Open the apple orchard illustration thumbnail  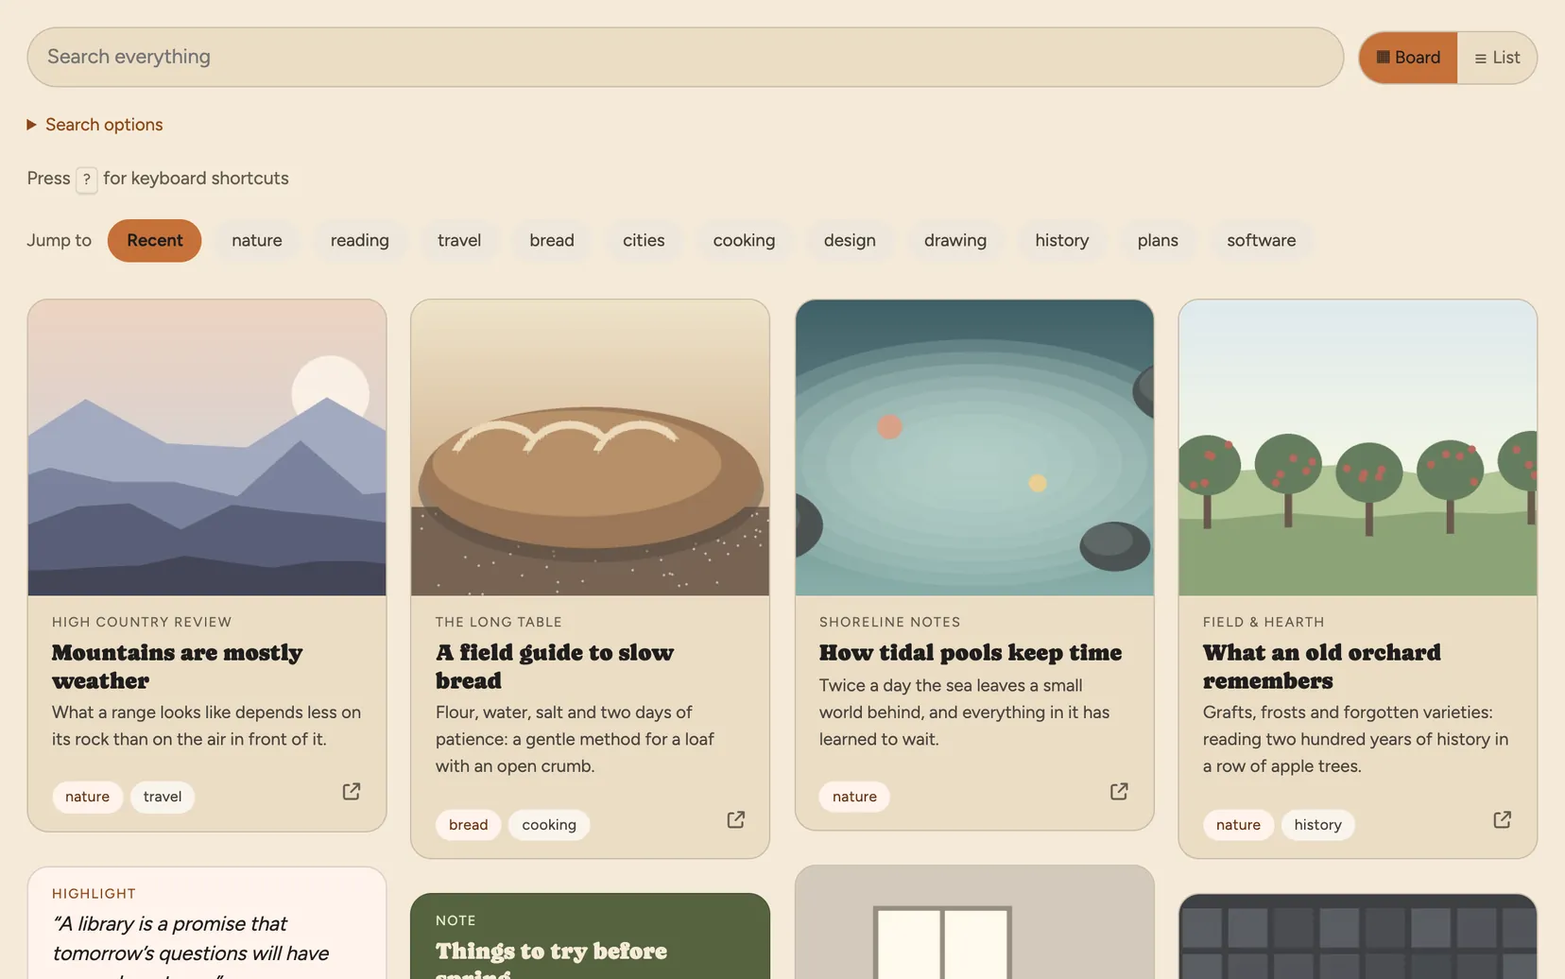tap(1358, 448)
